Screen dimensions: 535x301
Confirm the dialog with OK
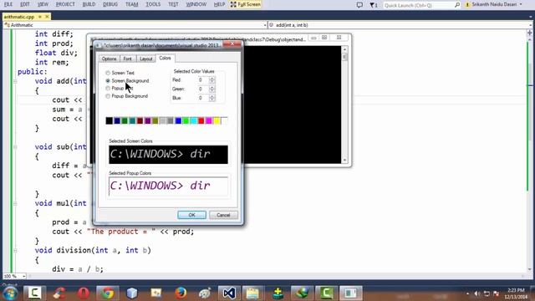click(x=191, y=215)
